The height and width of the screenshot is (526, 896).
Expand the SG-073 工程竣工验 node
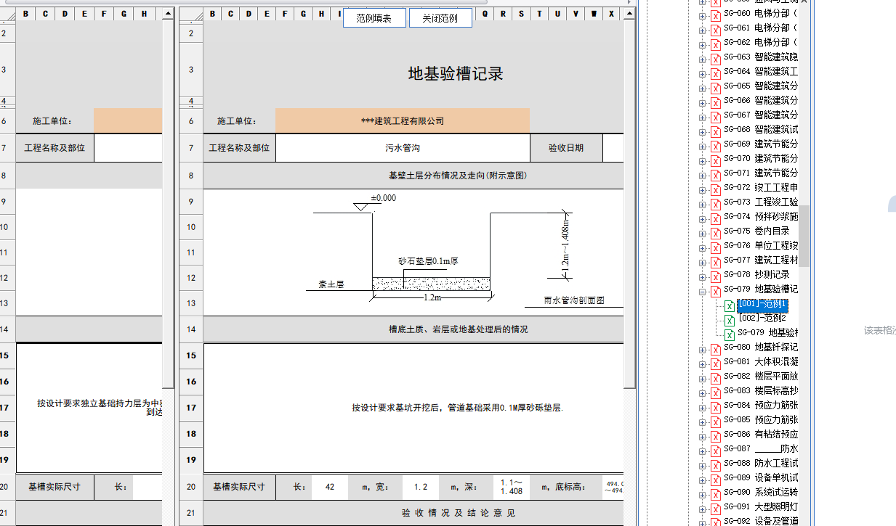click(x=702, y=204)
